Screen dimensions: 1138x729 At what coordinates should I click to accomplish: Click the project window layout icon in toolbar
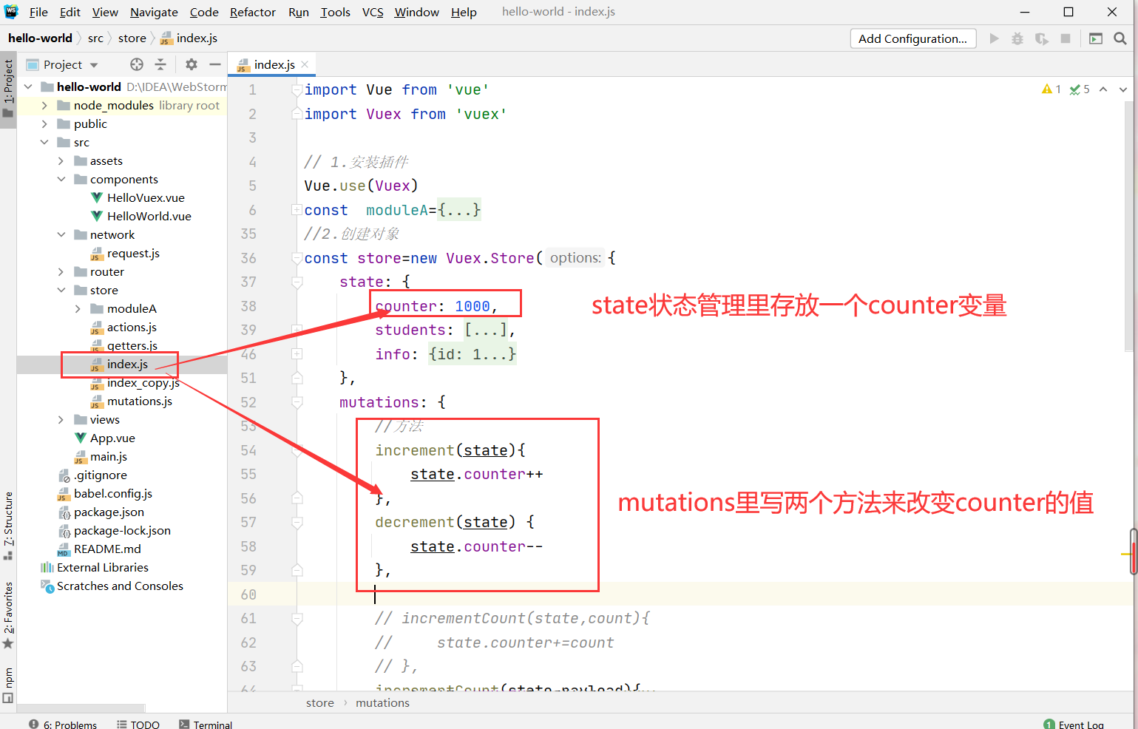point(1096,38)
